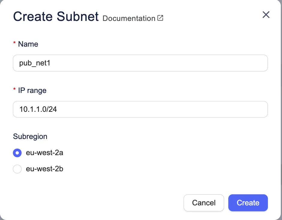
Task: Select the eu-west-2a radio button
Action: pos(17,153)
